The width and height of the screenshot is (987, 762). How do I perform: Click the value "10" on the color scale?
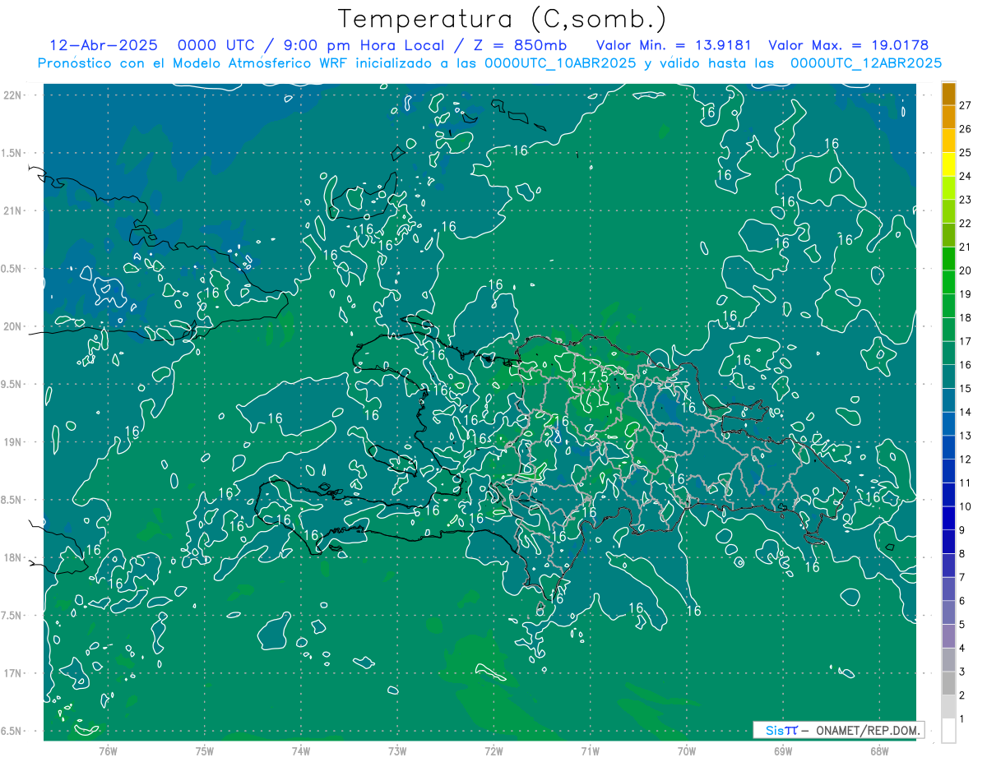[966, 506]
